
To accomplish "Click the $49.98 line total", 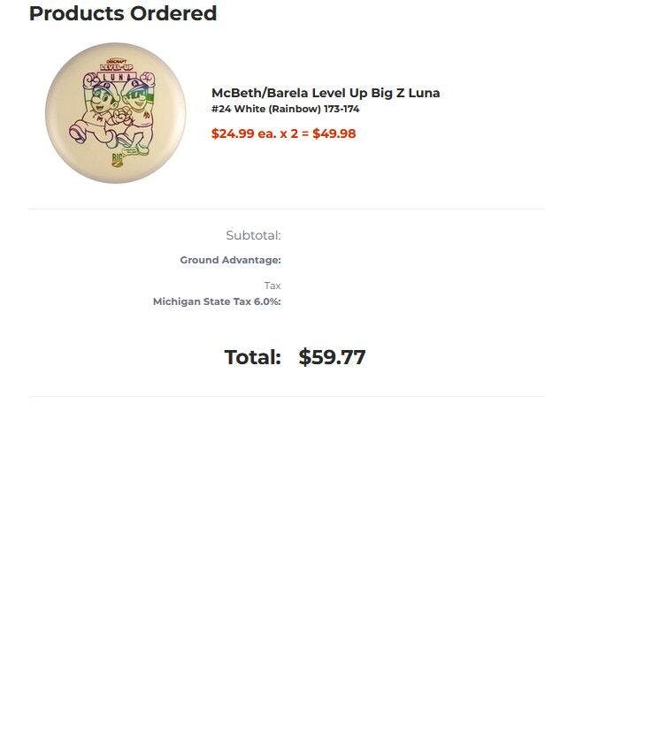I will (x=334, y=133).
